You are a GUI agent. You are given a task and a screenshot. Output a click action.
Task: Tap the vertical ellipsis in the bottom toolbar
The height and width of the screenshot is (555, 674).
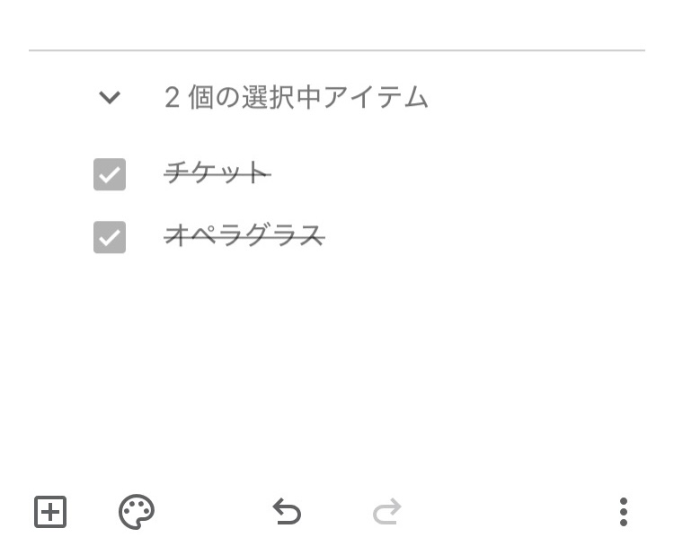click(x=624, y=512)
